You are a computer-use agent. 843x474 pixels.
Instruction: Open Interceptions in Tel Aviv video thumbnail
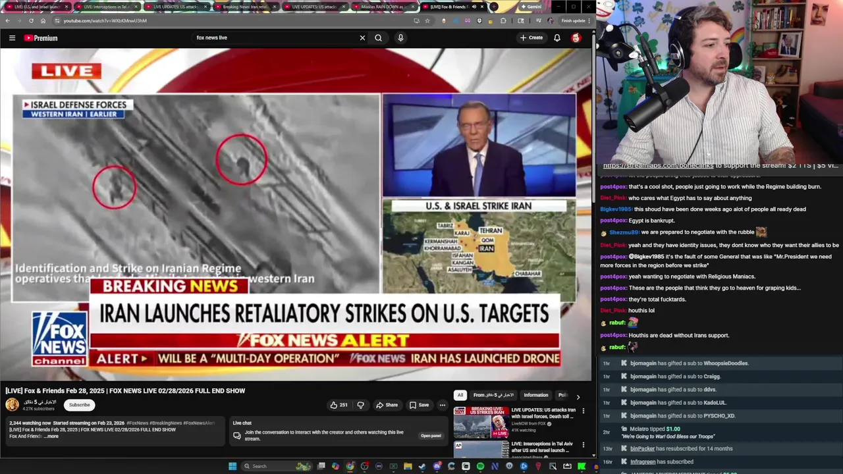[481, 449]
